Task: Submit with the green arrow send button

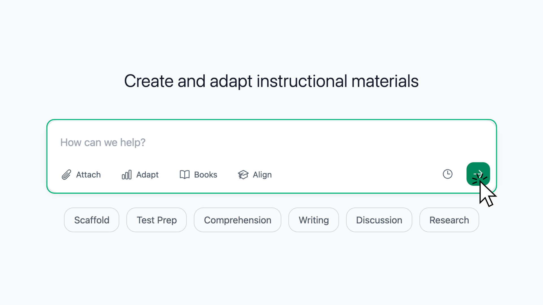Action: click(x=478, y=174)
